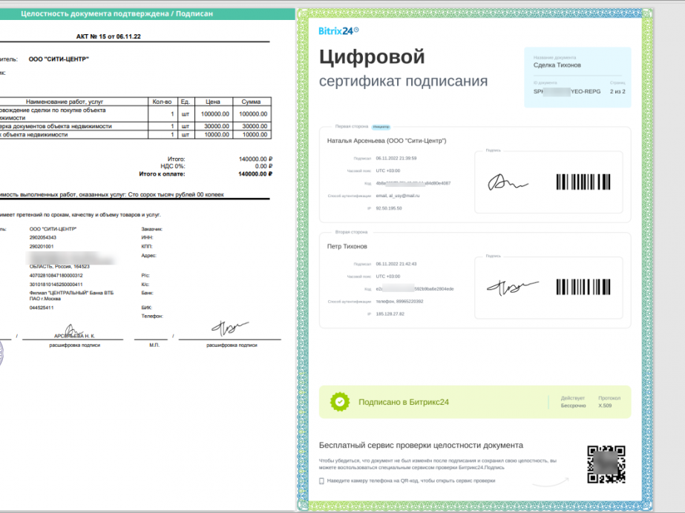
Task: Click signing time 06.11.2022 21:39:59
Action: 396,159
